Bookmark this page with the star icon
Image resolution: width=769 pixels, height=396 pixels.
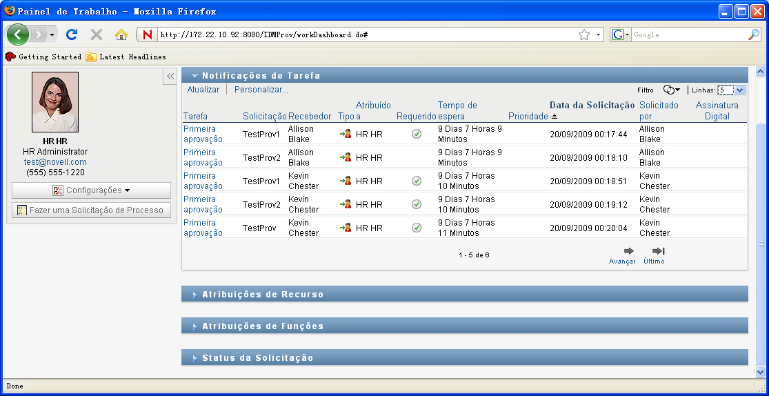click(583, 35)
